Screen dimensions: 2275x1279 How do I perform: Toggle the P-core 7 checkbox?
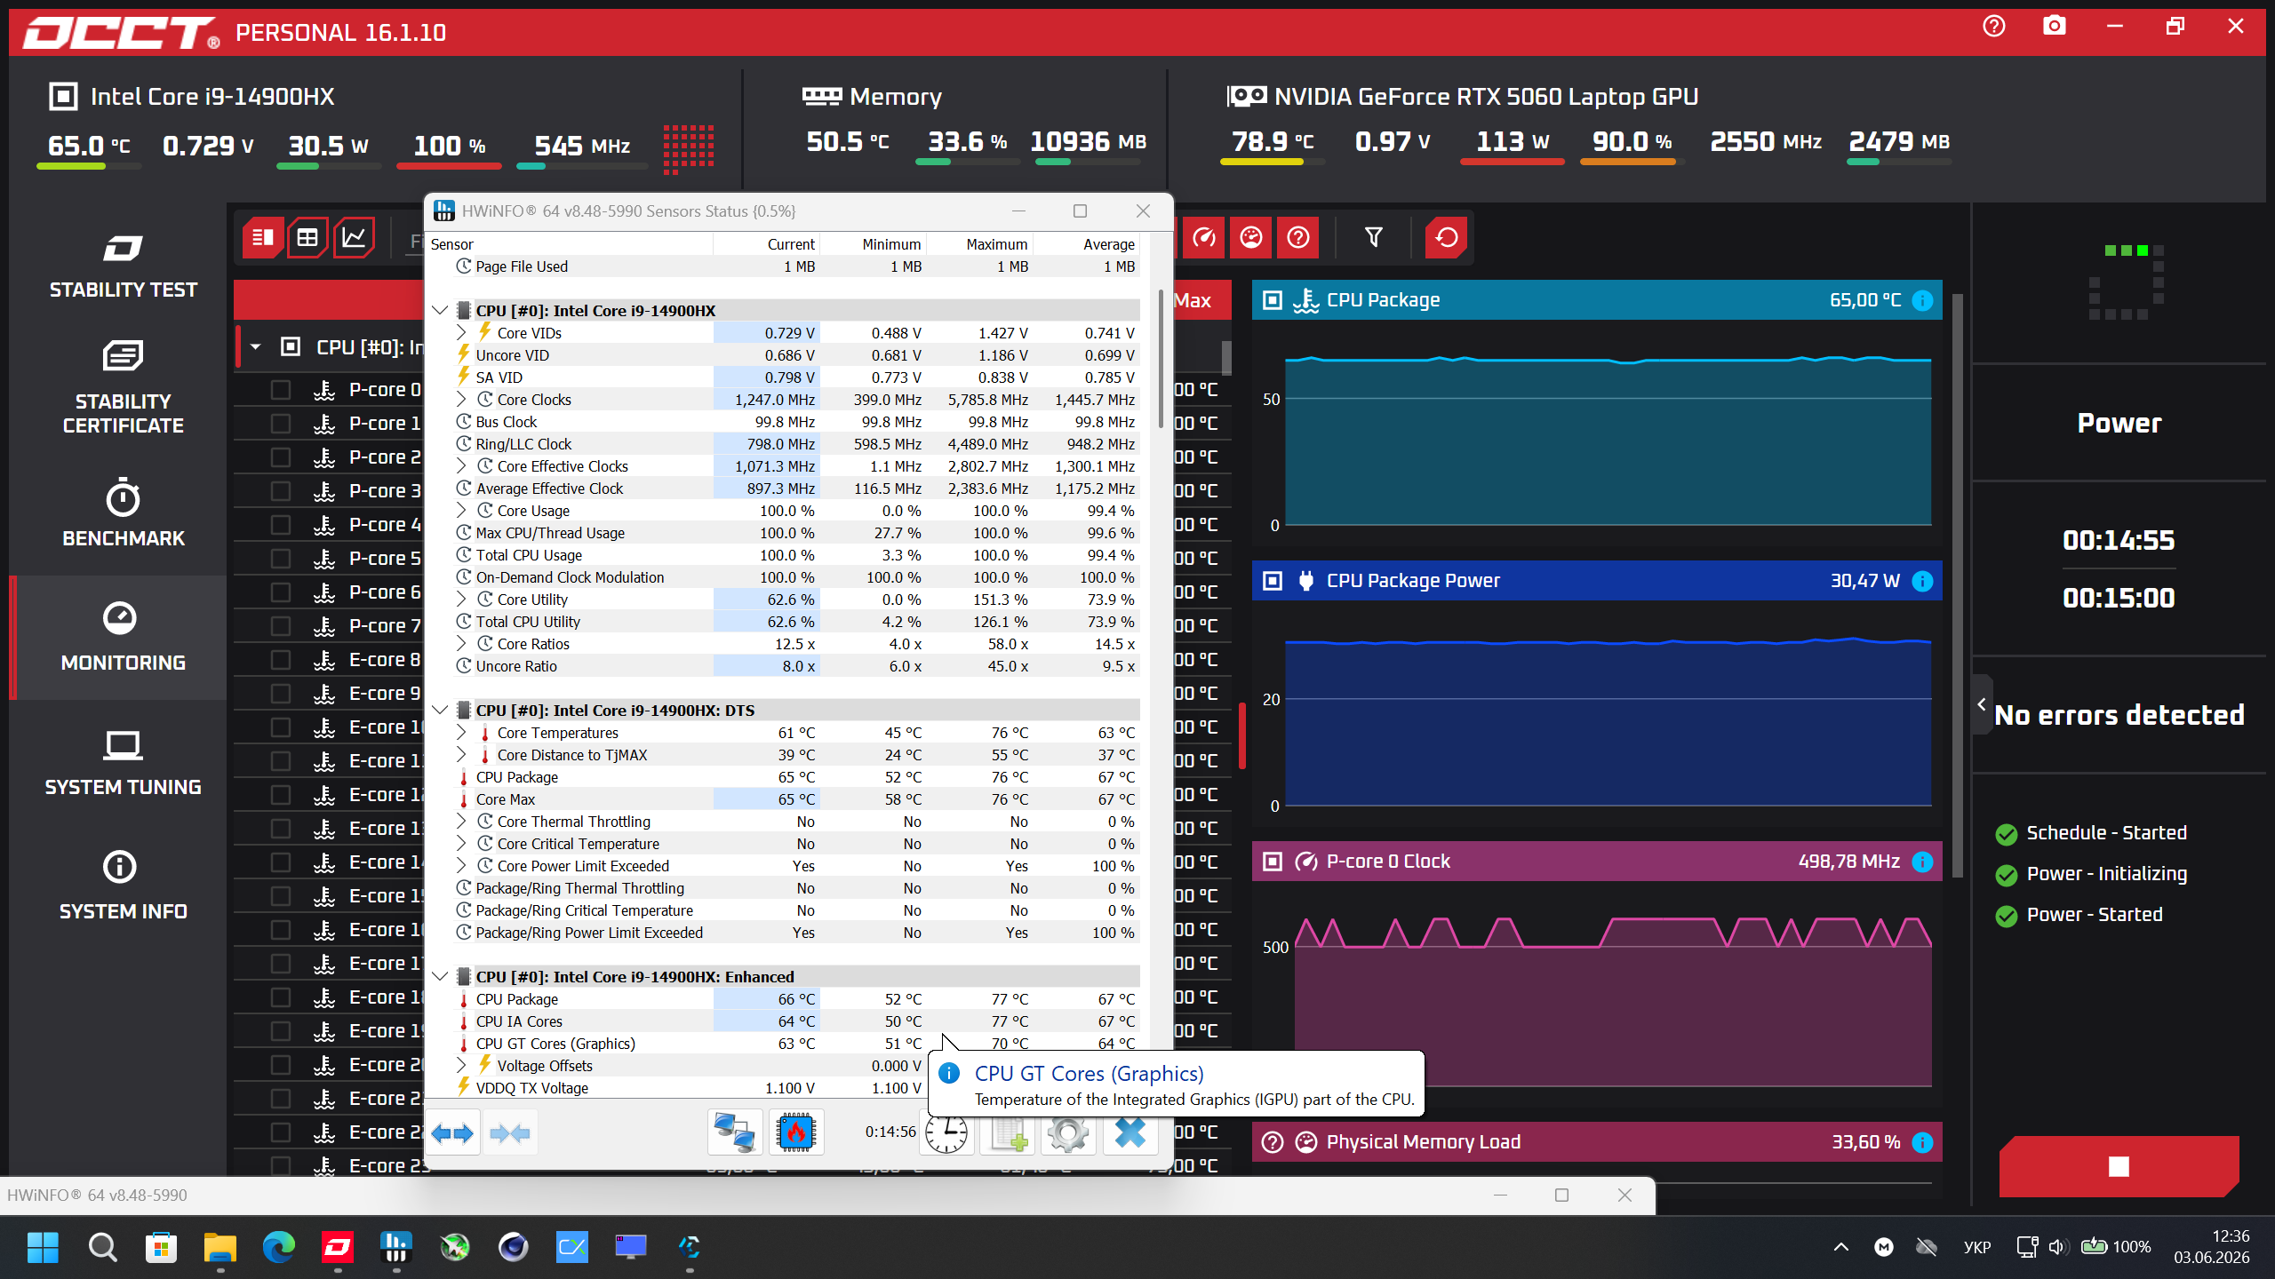281,626
